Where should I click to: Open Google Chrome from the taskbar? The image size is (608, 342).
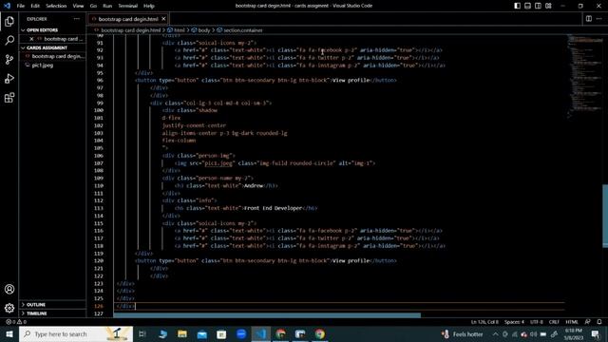[x=320, y=333]
